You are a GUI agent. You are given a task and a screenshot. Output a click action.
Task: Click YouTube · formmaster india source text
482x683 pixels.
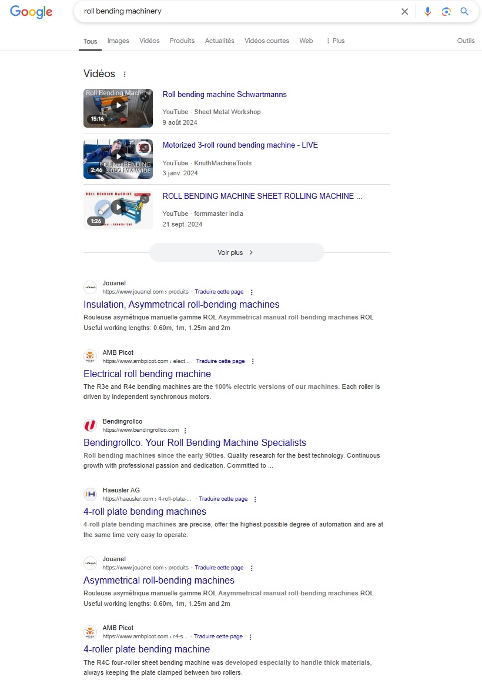coord(203,214)
